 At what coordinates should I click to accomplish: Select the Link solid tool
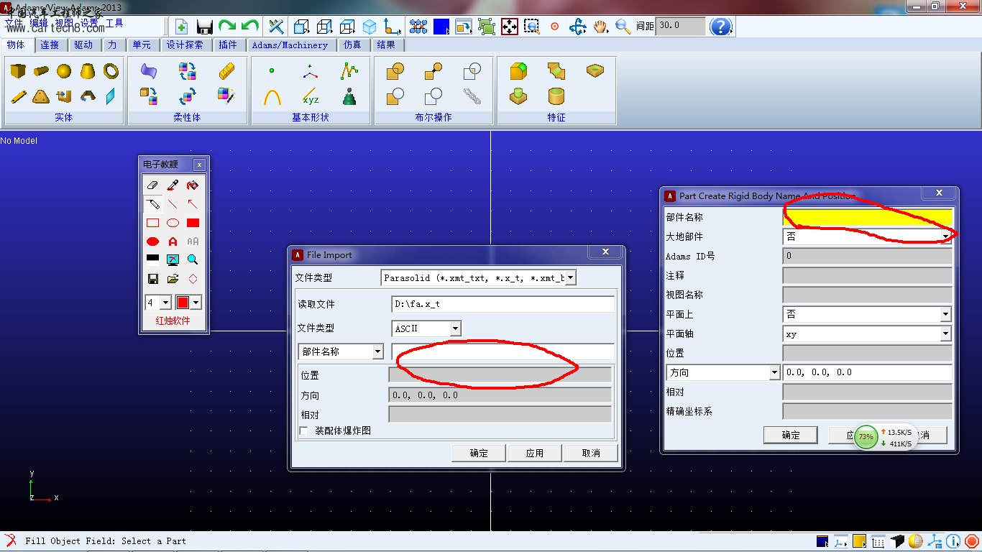tap(19, 96)
